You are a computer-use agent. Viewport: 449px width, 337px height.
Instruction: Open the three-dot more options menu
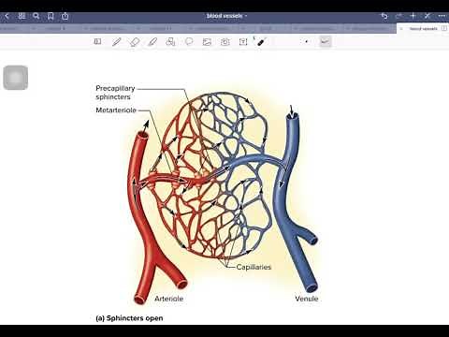point(442,16)
